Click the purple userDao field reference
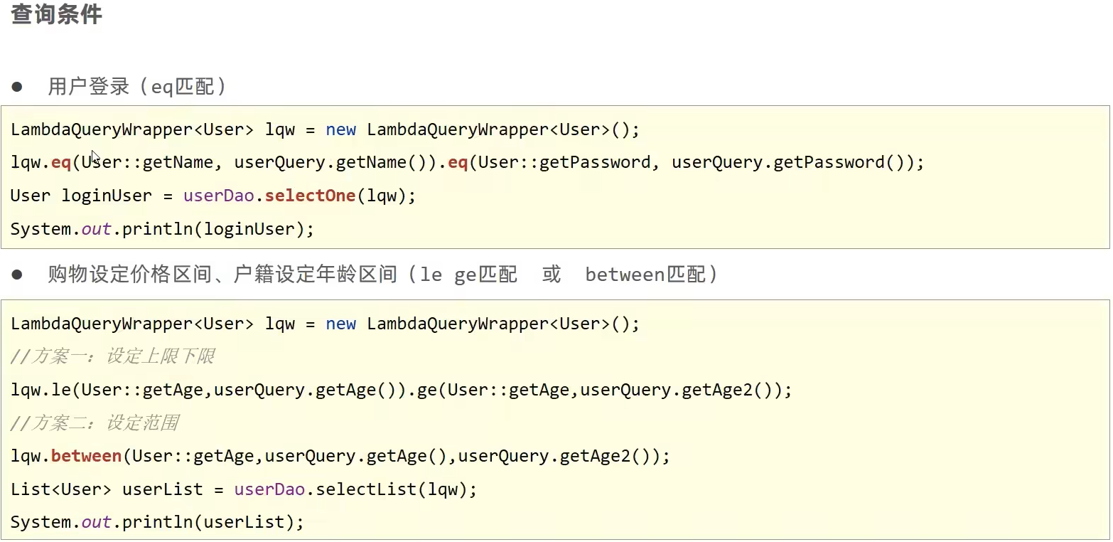 pyautogui.click(x=216, y=195)
